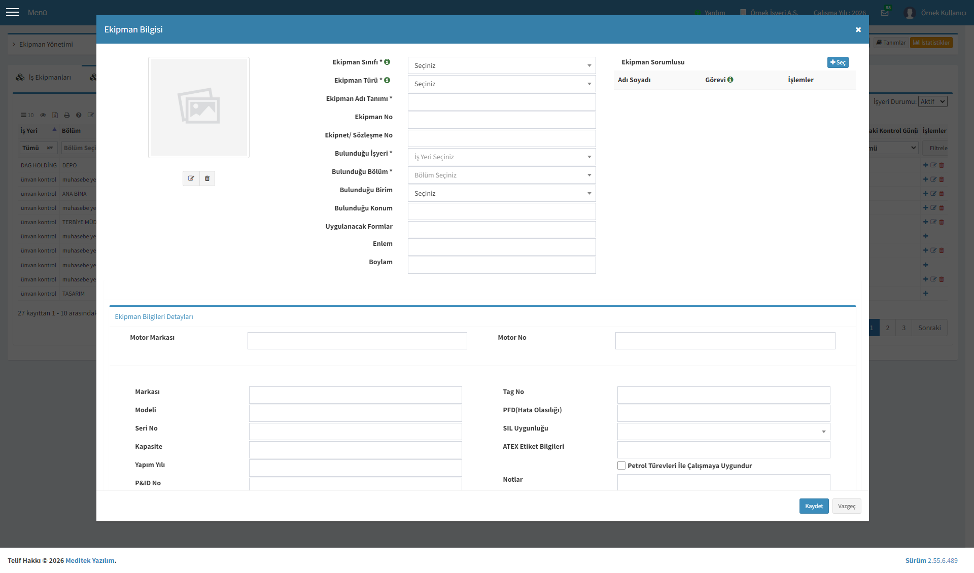Click the Ekipnet/ Sözleşme No input field
The image size is (974, 573).
[502, 138]
